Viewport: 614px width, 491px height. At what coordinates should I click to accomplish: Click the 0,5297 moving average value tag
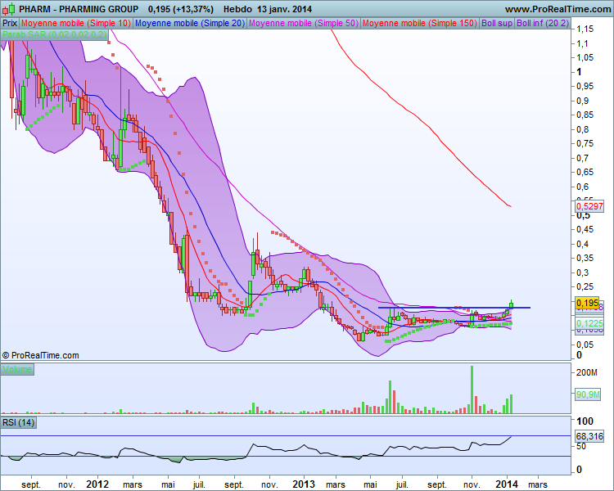point(589,206)
